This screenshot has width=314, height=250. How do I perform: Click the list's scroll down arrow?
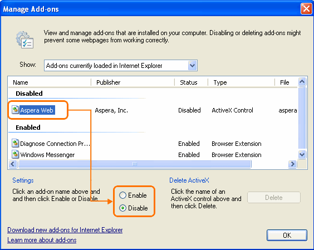[x=302, y=154]
